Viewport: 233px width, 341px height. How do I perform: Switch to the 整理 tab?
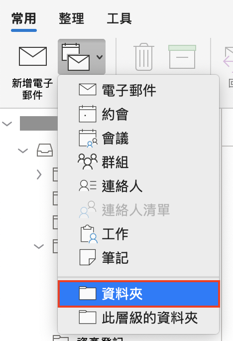point(71,18)
